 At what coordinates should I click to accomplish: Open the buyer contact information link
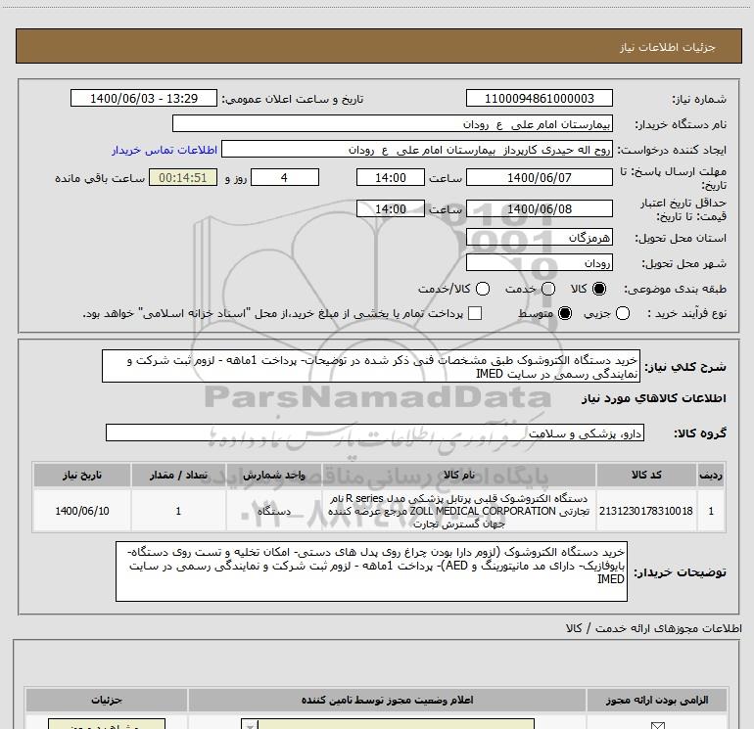165,150
